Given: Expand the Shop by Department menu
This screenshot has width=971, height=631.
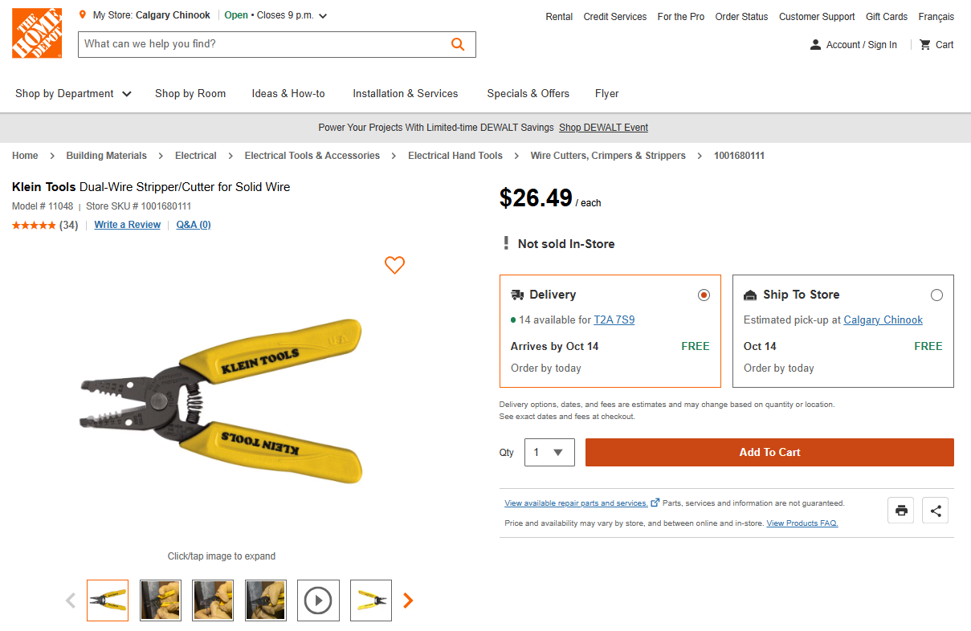Looking at the screenshot, I should pos(73,94).
